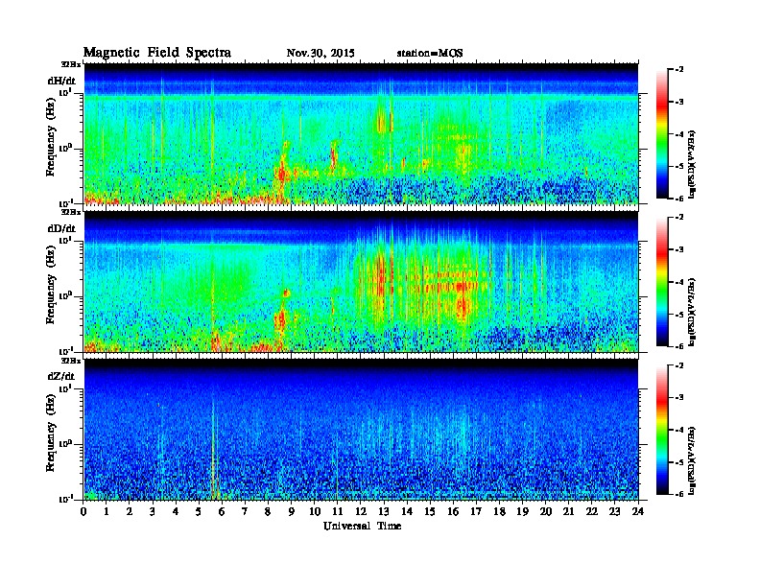760x587 pixels.
Task: Click hour 17 on Universal Time axis
Action: pos(477,511)
